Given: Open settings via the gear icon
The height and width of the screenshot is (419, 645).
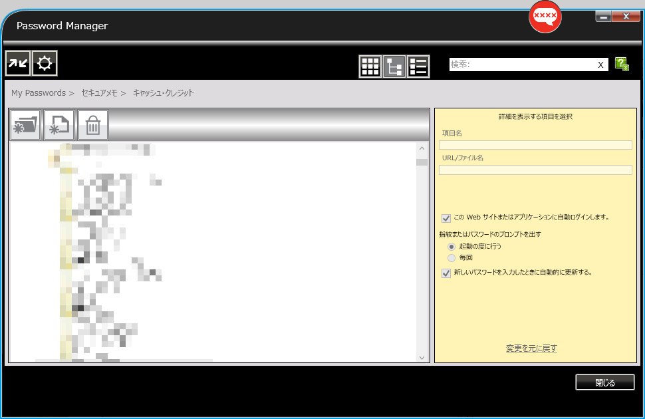Looking at the screenshot, I should [45, 63].
